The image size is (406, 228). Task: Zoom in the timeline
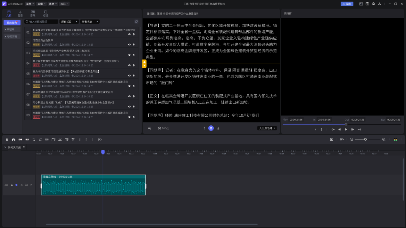coord(384,139)
